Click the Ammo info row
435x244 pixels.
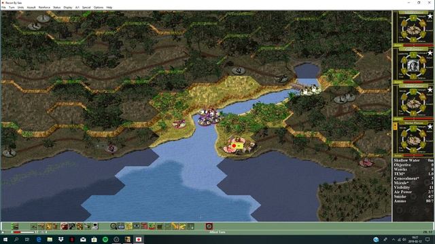click(x=413, y=201)
